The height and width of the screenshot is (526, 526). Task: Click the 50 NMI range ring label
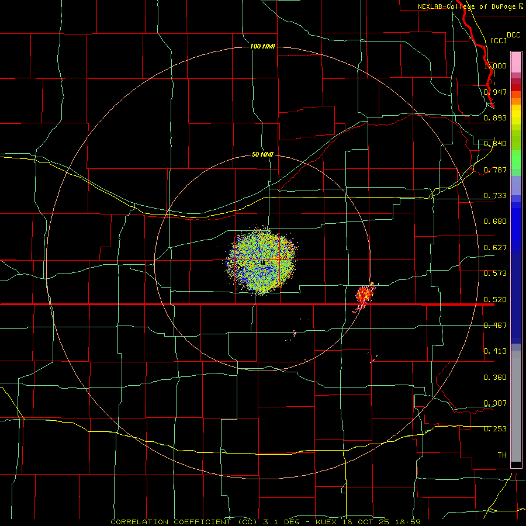(262, 154)
